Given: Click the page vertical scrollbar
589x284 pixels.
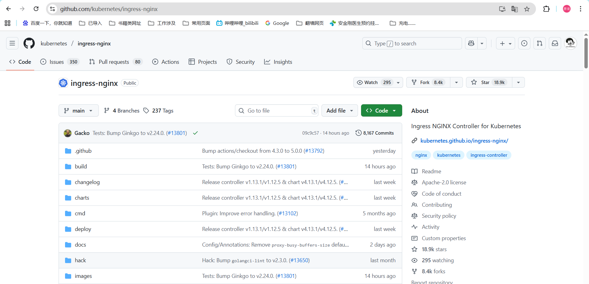Looking at the screenshot, I should click(586, 53).
